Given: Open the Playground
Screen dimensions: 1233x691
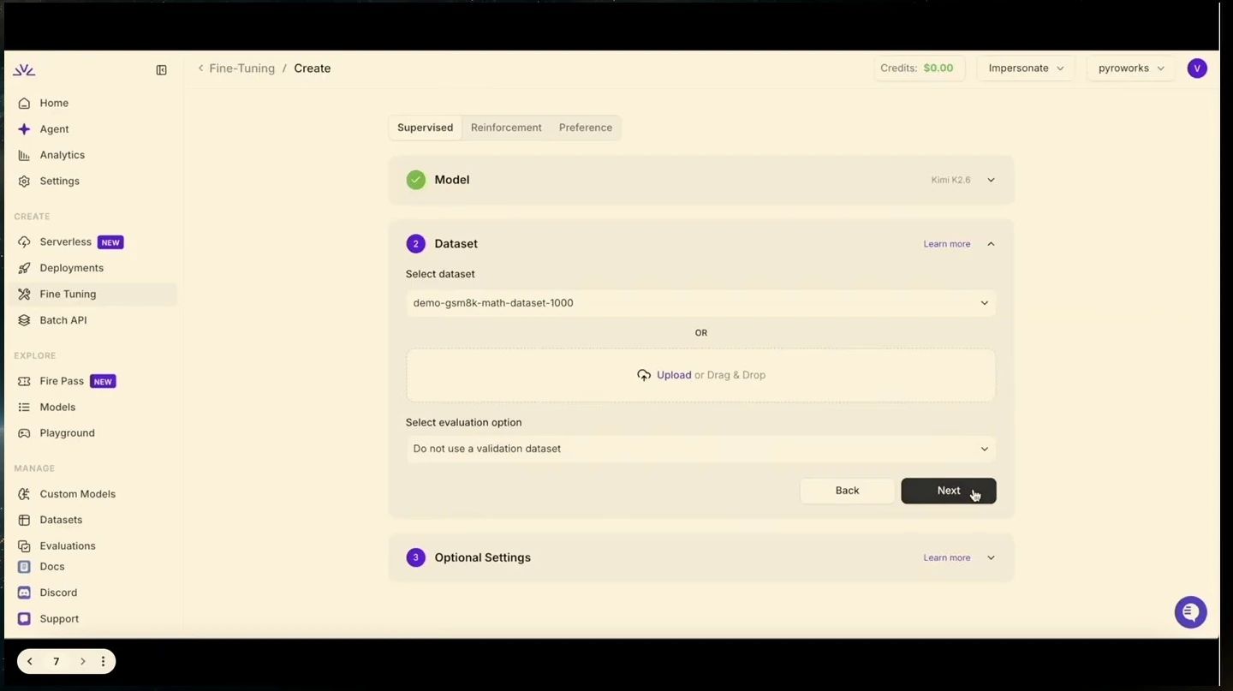Looking at the screenshot, I should point(67,433).
